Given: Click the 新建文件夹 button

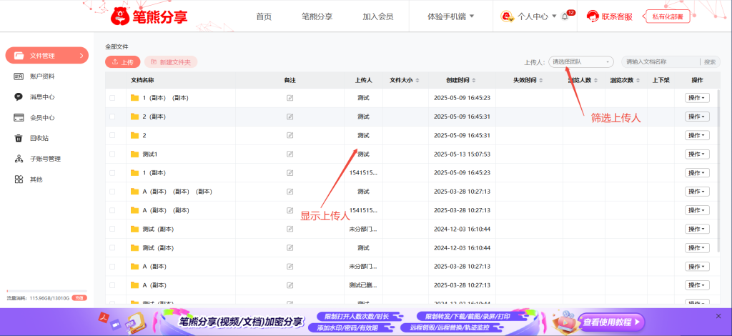Looking at the screenshot, I should pyautogui.click(x=171, y=62).
